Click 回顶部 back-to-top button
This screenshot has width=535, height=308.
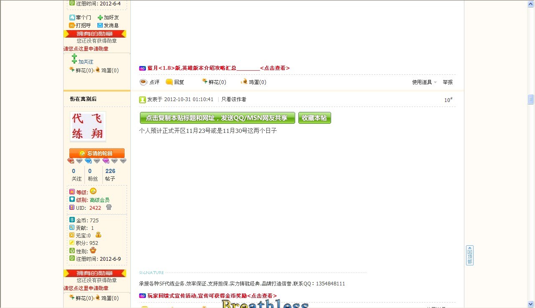coord(470,255)
